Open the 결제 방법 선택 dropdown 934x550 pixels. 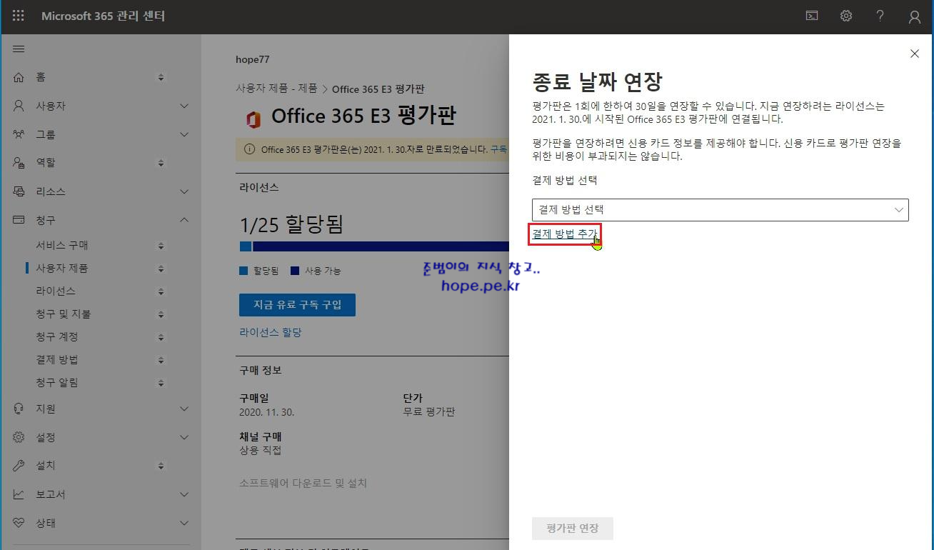point(720,210)
